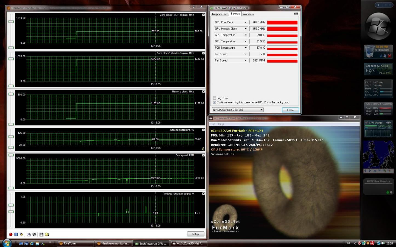This screenshot has width=396, height=247.
Task: Close the Memory clock graph
Action: point(203,92)
